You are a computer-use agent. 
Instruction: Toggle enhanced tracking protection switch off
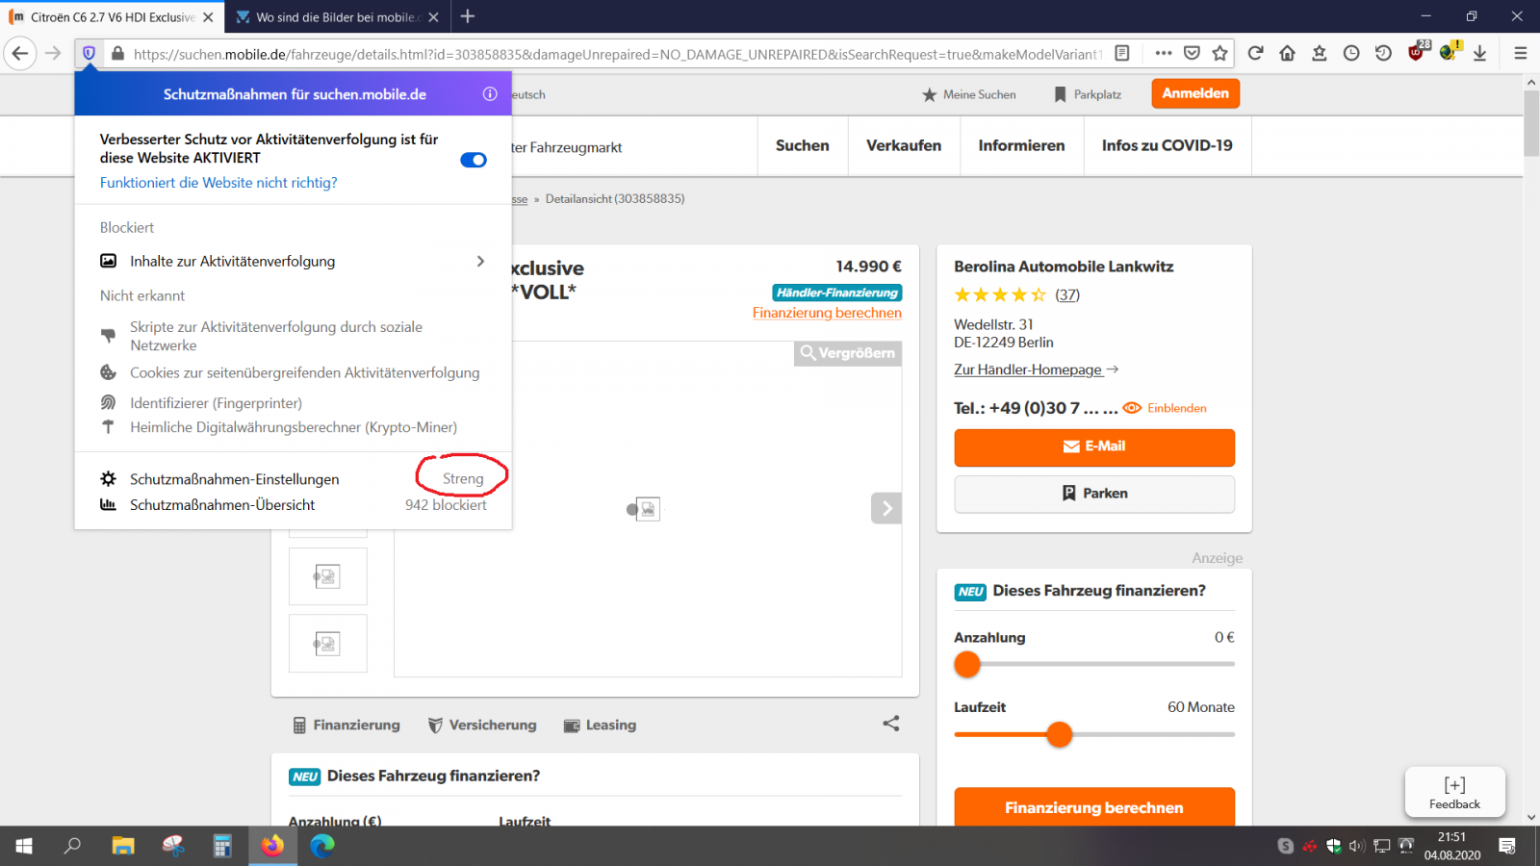(474, 160)
